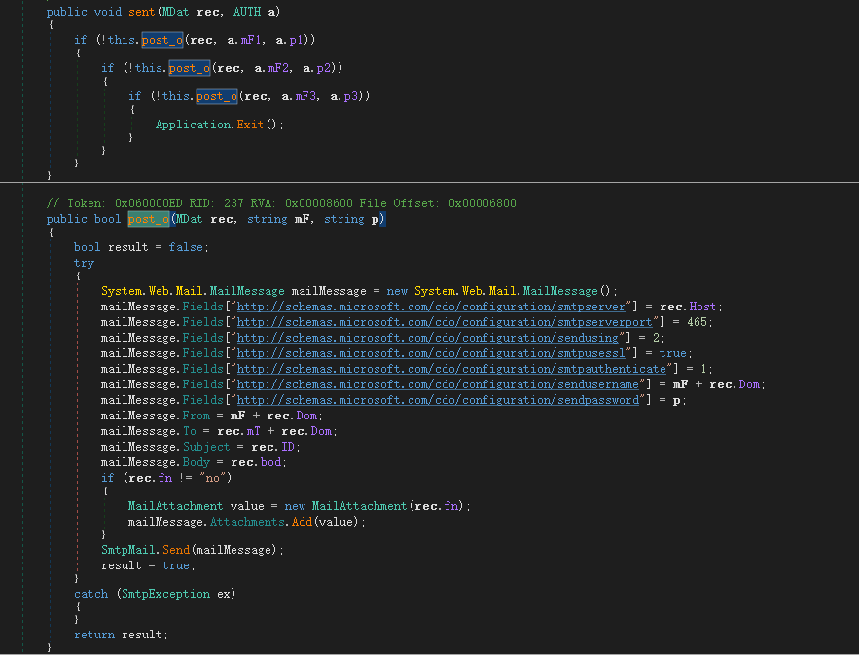Viewport: 859px width, 655px height.
Task: Click the 'Host' property after rec
Action: [x=702, y=307]
